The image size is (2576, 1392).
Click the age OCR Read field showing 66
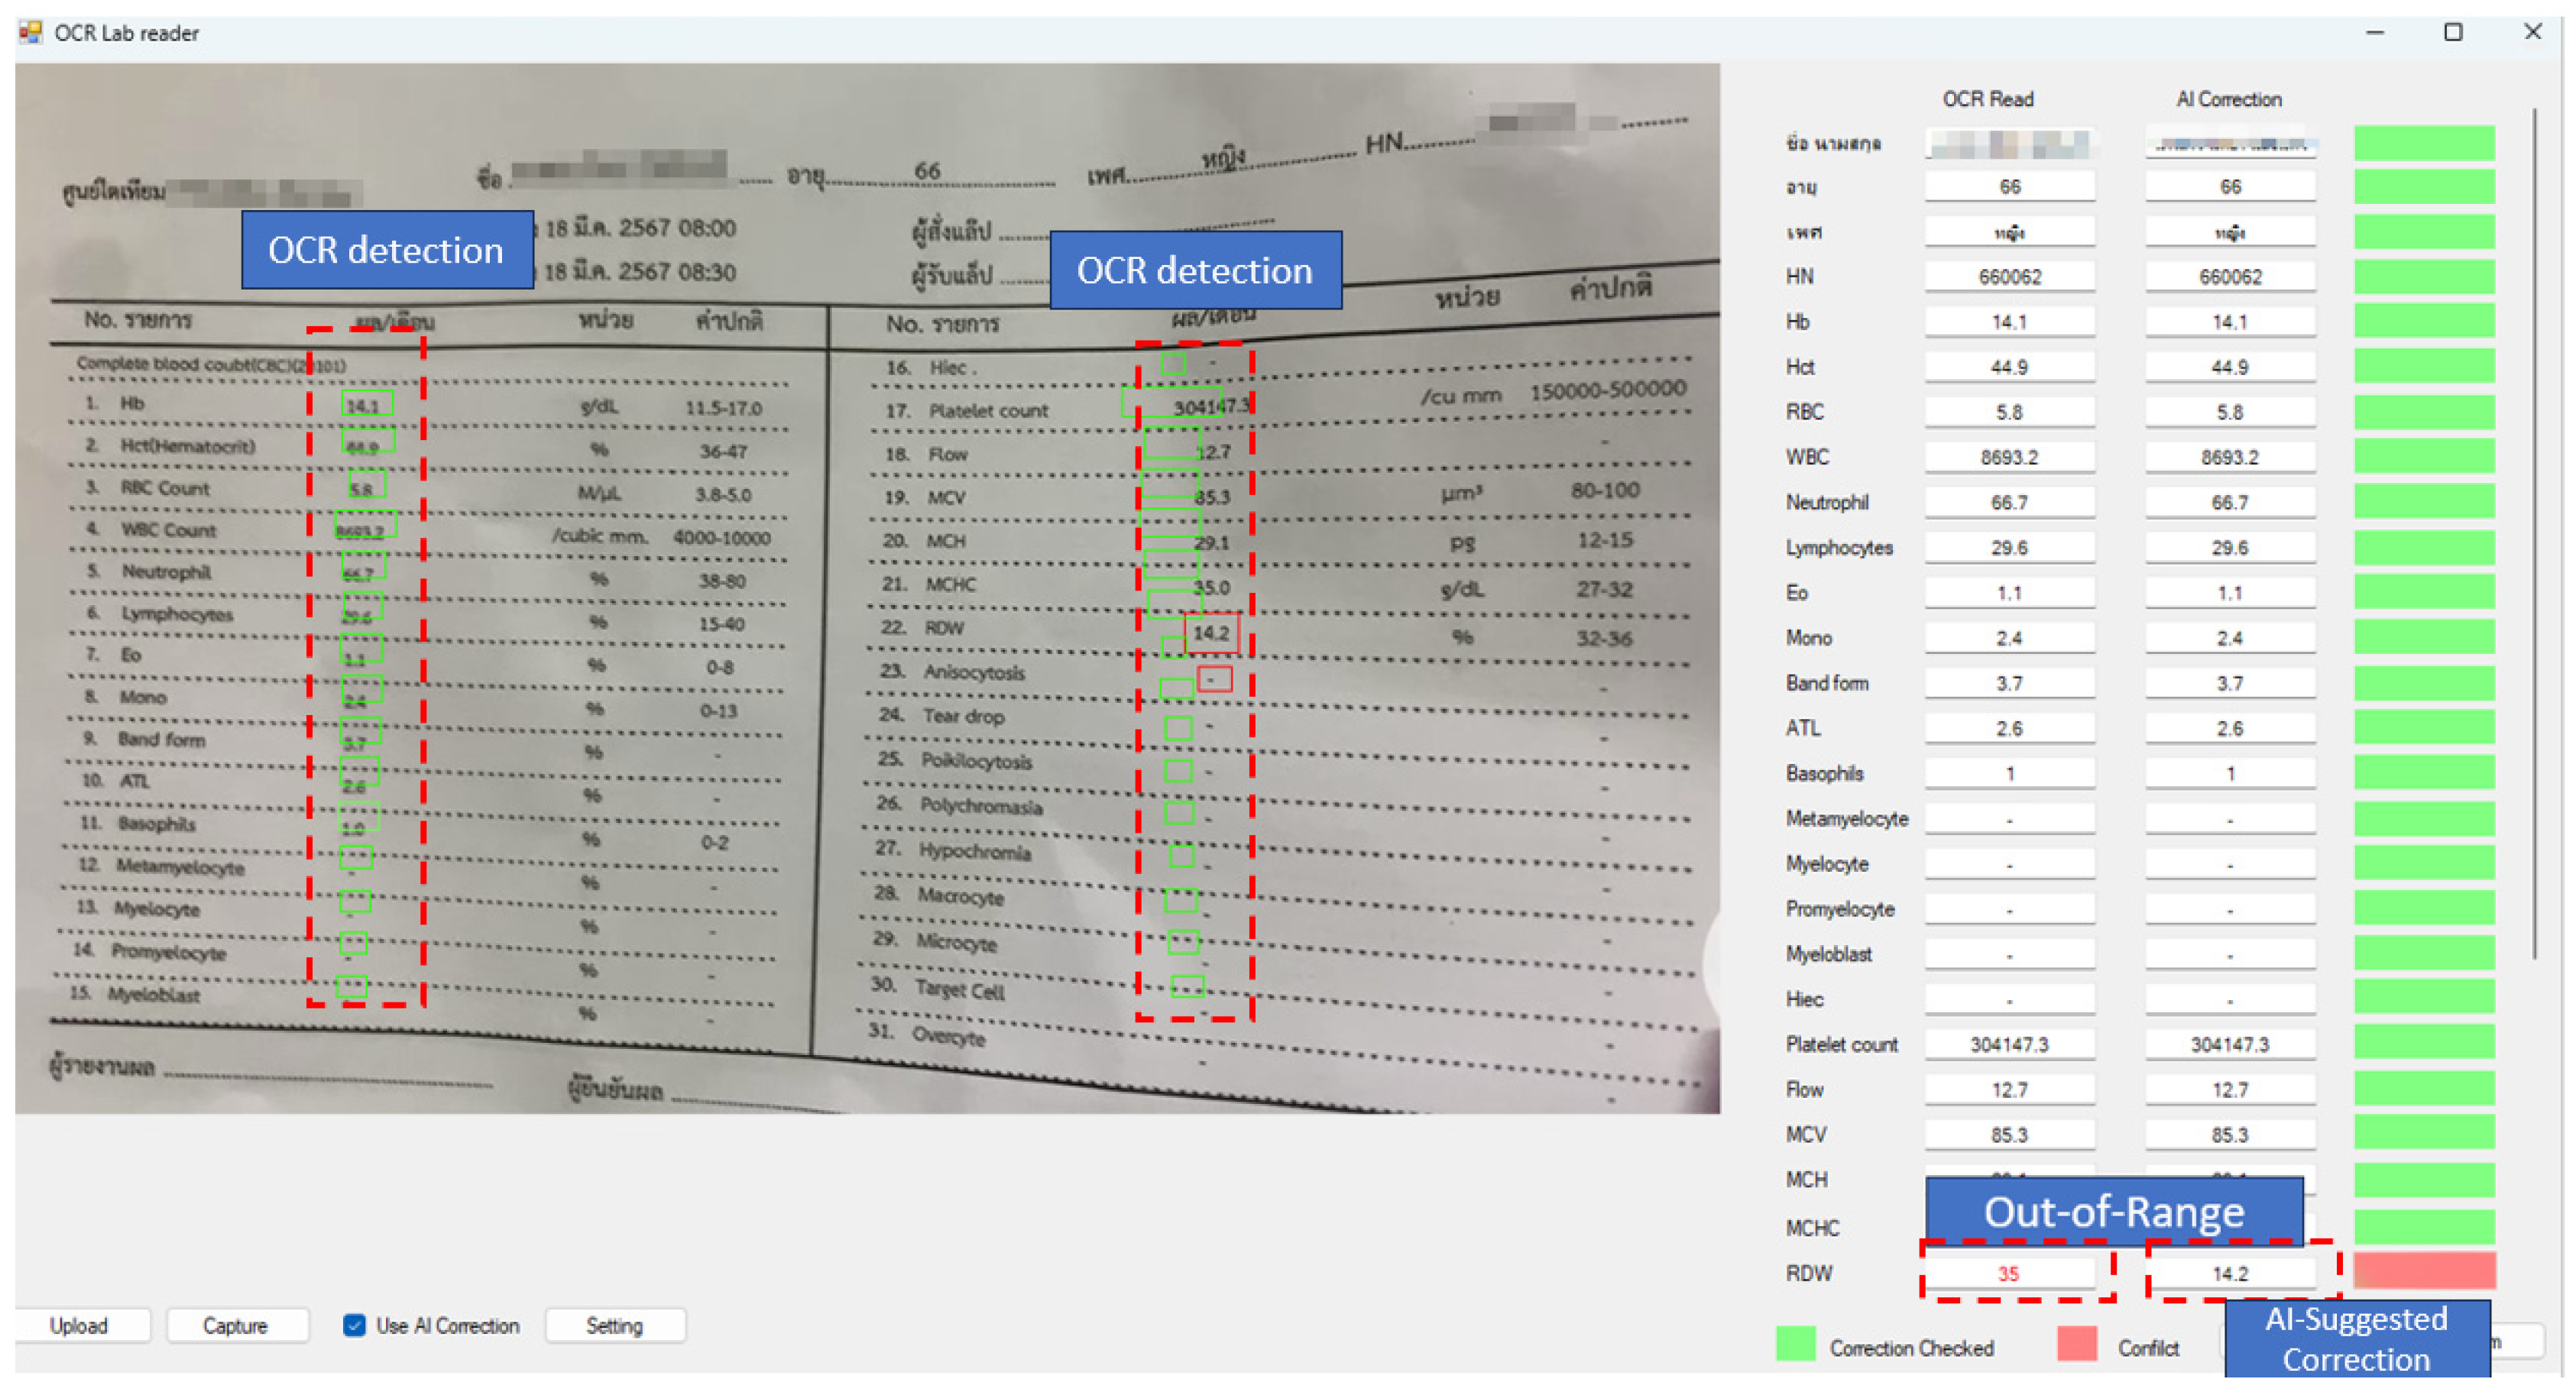tap(2008, 187)
